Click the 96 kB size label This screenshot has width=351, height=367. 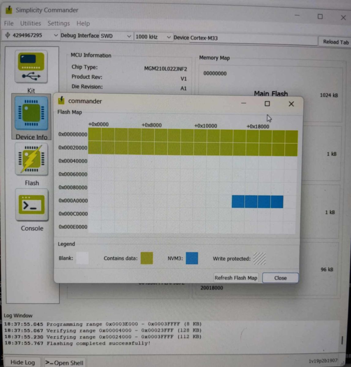coord(327,269)
